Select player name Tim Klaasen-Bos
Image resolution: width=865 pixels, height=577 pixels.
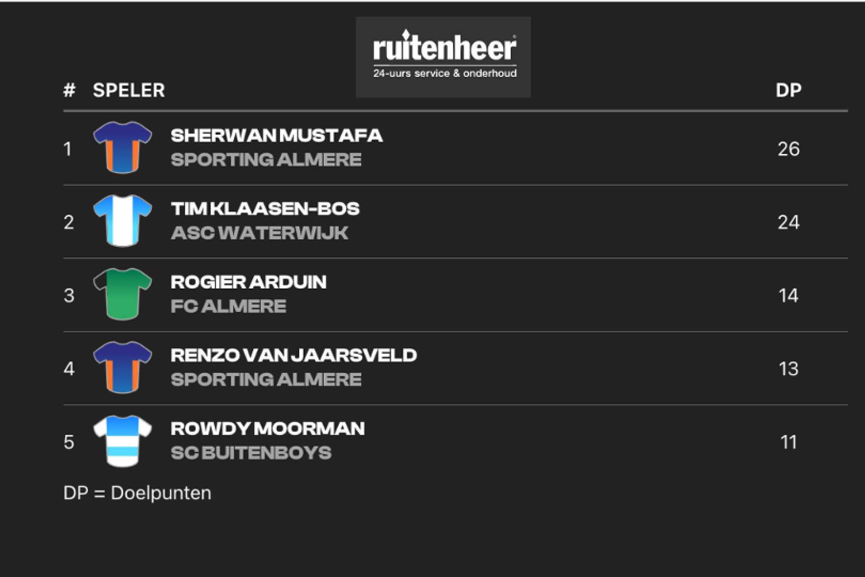[x=265, y=209]
